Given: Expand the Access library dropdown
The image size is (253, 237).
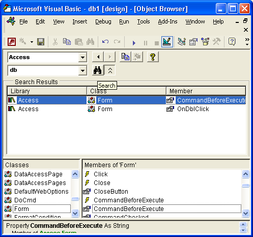Looking at the screenshot, I should pyautogui.click(x=82, y=57).
